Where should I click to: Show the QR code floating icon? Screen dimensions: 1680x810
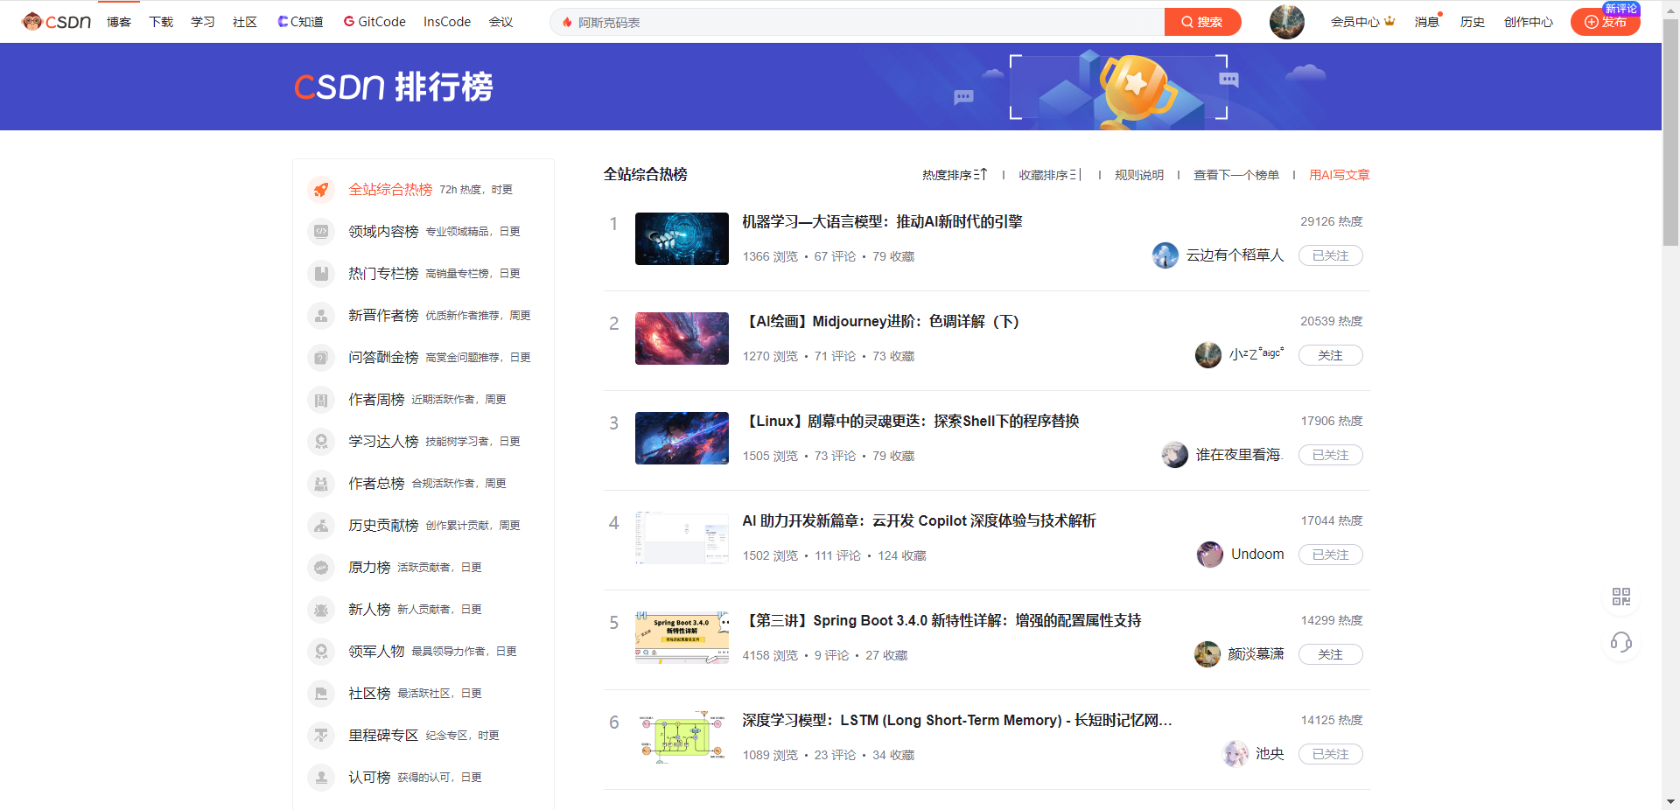click(1621, 597)
